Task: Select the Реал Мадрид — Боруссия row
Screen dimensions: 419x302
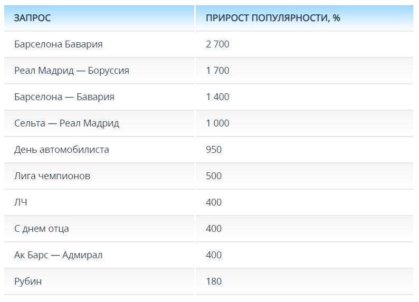Action: [71, 71]
